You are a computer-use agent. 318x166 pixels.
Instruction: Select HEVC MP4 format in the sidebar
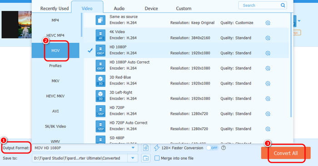click(x=55, y=35)
